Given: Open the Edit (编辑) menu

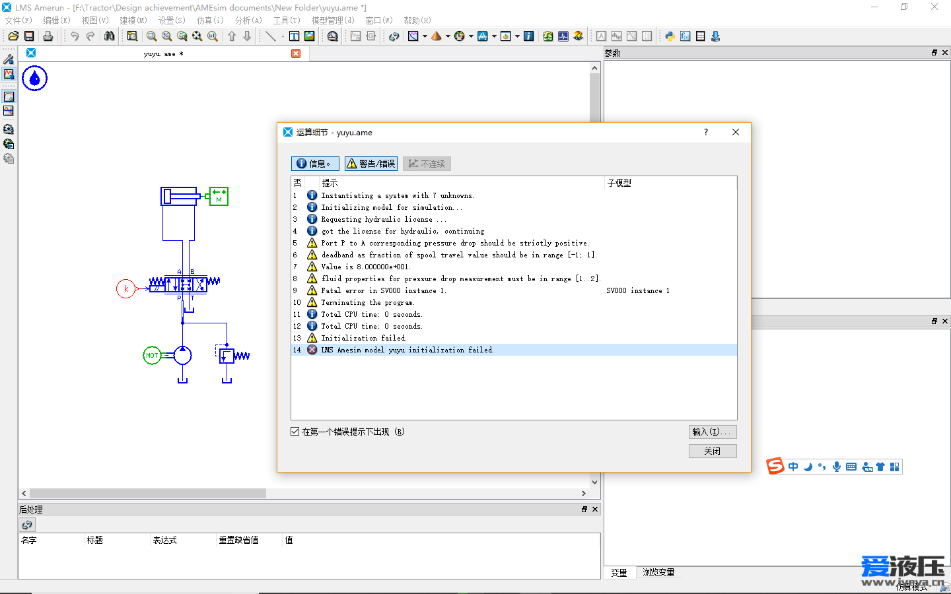Looking at the screenshot, I should [x=57, y=20].
